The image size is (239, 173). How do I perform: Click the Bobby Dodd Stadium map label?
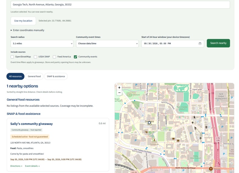196,157
